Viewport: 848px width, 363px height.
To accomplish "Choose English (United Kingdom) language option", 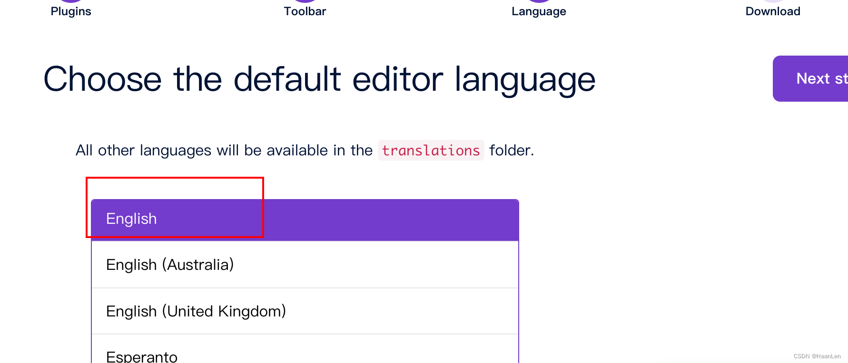I will click(305, 311).
